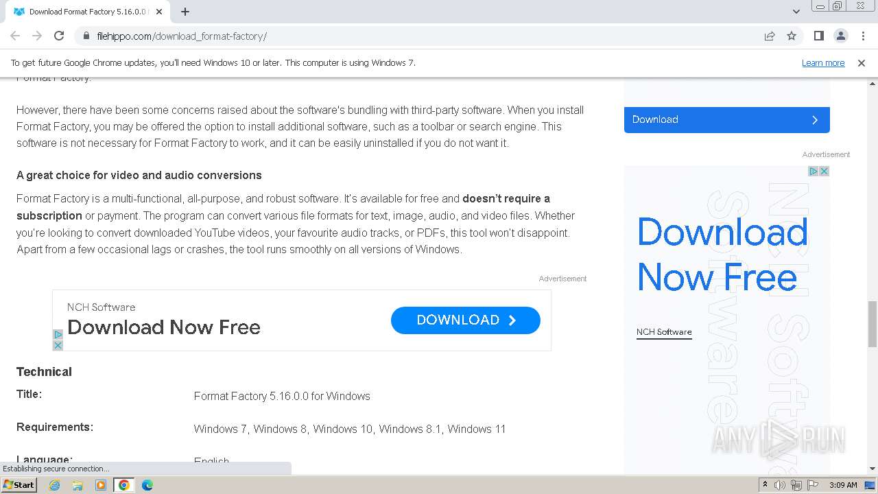Open the Chrome profile menu
The image size is (878, 494).
point(840,36)
